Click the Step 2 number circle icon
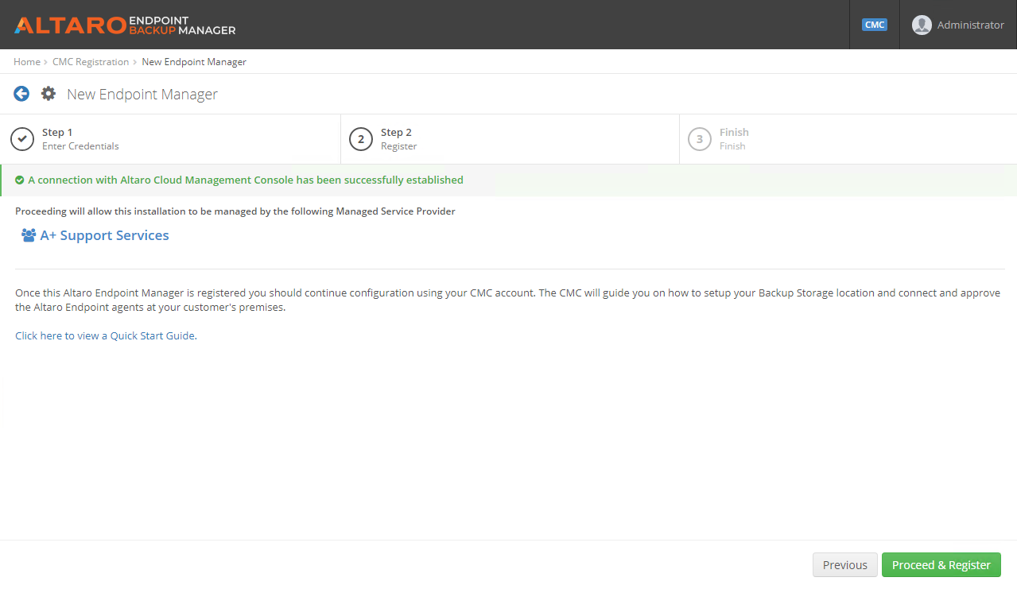This screenshot has width=1017, height=589. [361, 139]
